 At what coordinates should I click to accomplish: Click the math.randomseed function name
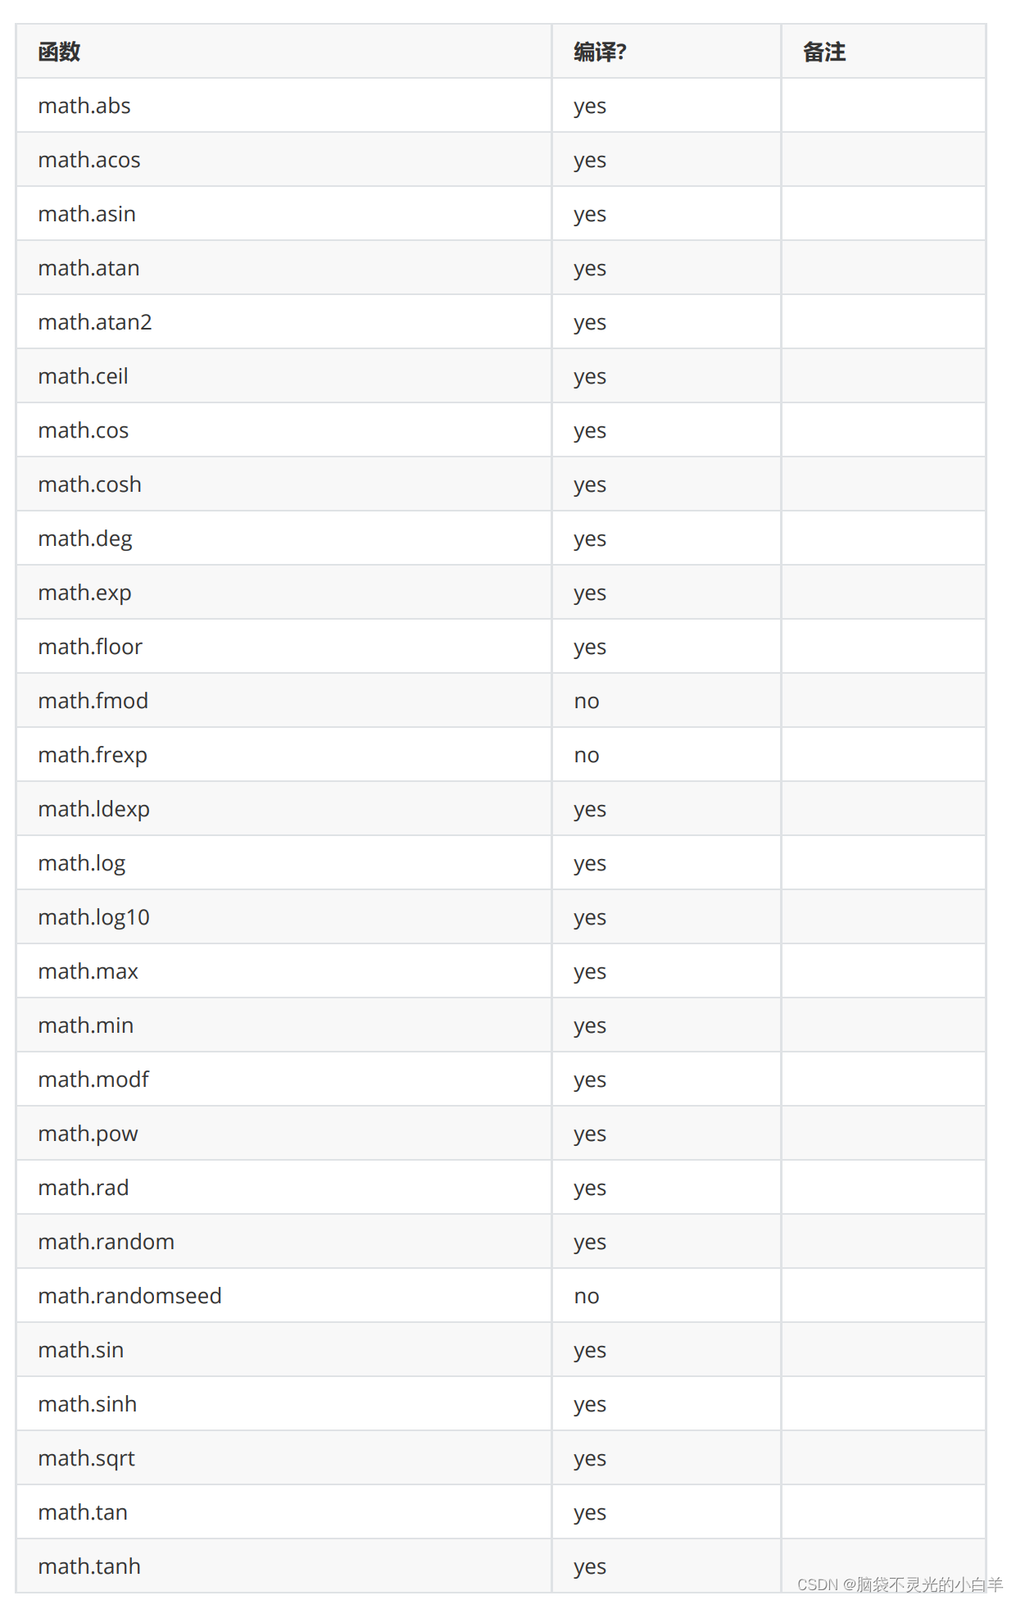pyautogui.click(x=129, y=1296)
